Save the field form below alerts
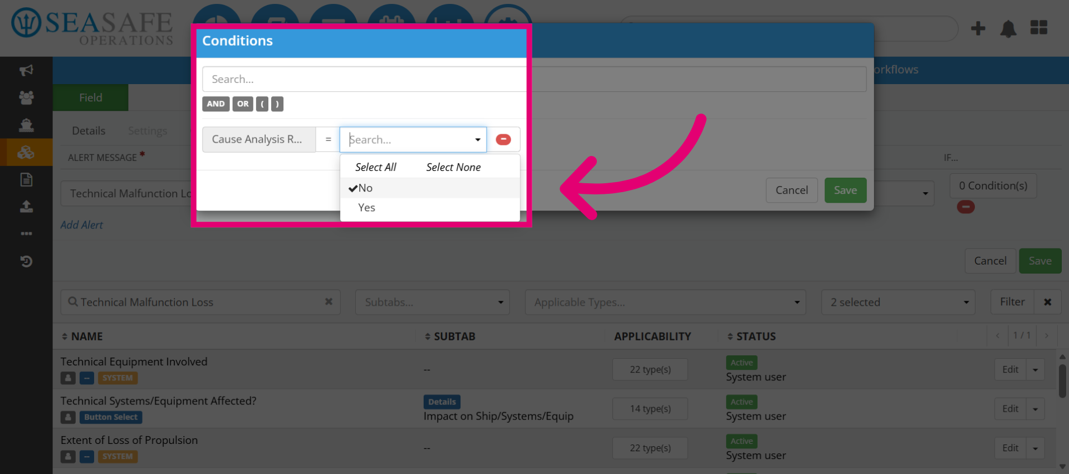The image size is (1069, 474). [1040, 261]
